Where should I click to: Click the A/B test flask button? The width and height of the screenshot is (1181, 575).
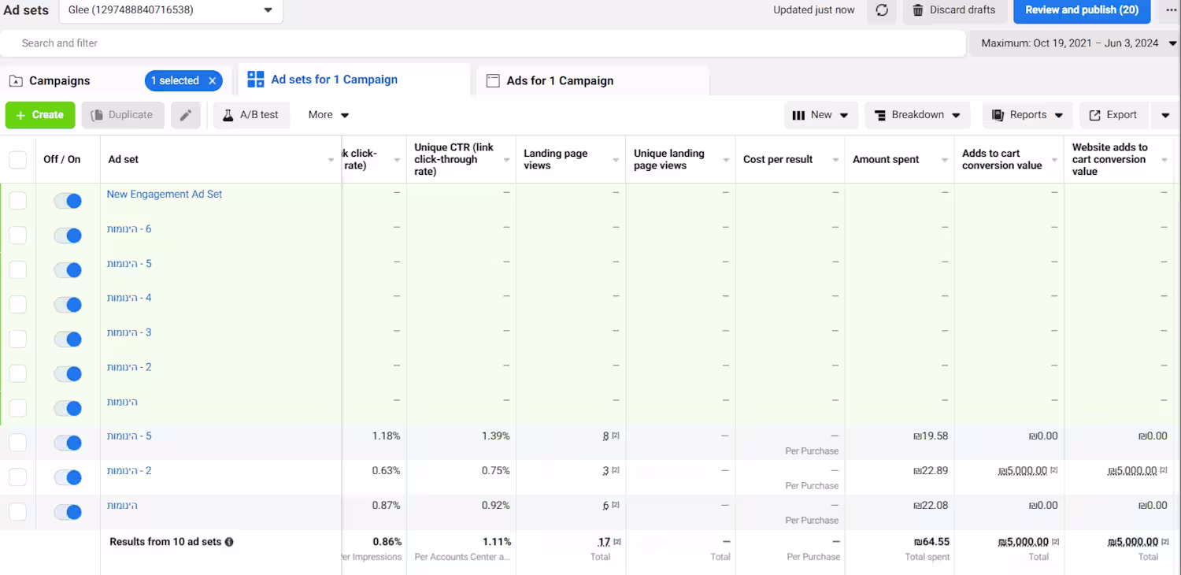pyautogui.click(x=252, y=115)
